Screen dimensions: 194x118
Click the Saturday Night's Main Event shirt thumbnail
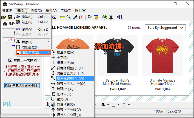point(118,56)
